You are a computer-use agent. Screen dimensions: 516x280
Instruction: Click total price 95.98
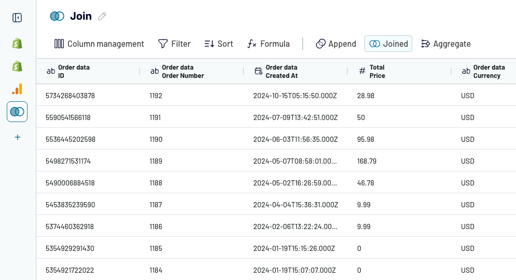[365, 139]
